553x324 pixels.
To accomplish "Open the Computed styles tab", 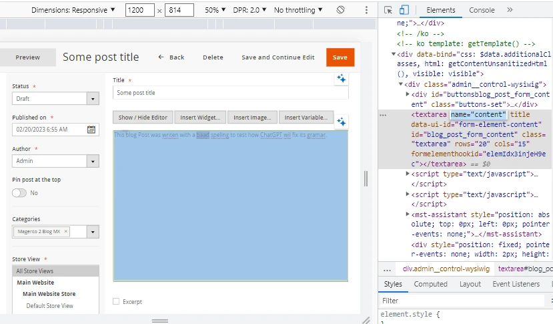I will [x=430, y=284].
